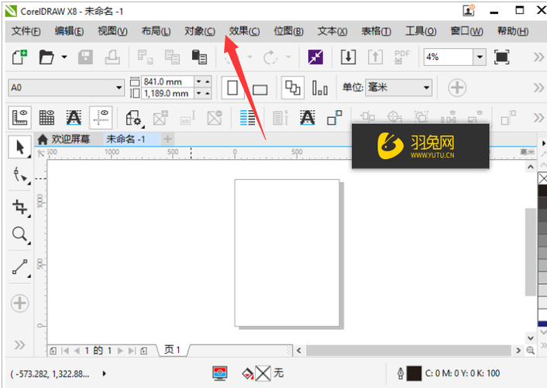Image resolution: width=547 pixels, height=388 pixels.
Task: Pick the blue swatch in color palette
Action: [x=542, y=324]
